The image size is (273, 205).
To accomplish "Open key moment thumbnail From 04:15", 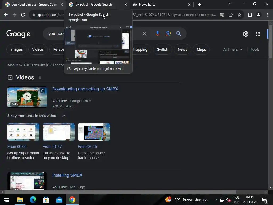I will (94, 132).
